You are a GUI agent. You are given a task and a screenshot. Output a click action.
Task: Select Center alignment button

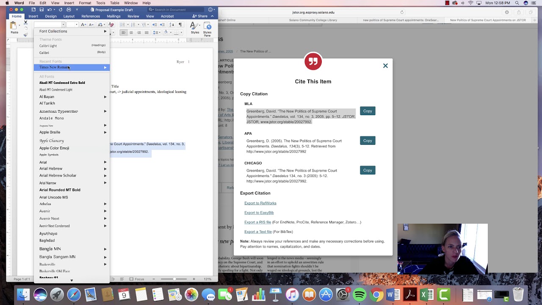click(x=131, y=33)
